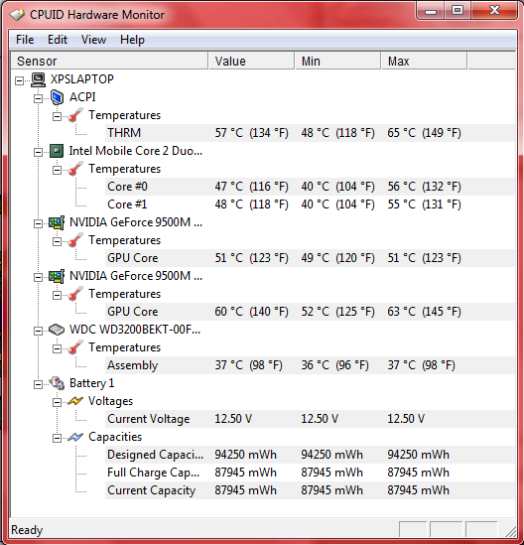Click the Min column header
Image resolution: width=524 pixels, height=545 pixels.
tap(337, 62)
